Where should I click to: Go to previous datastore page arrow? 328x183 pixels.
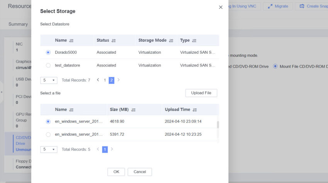pyautogui.click(x=98, y=80)
